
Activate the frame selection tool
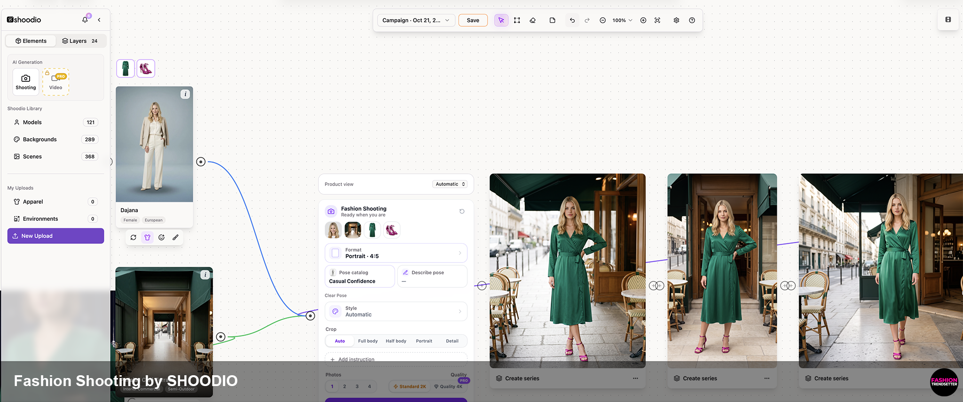pyautogui.click(x=517, y=20)
